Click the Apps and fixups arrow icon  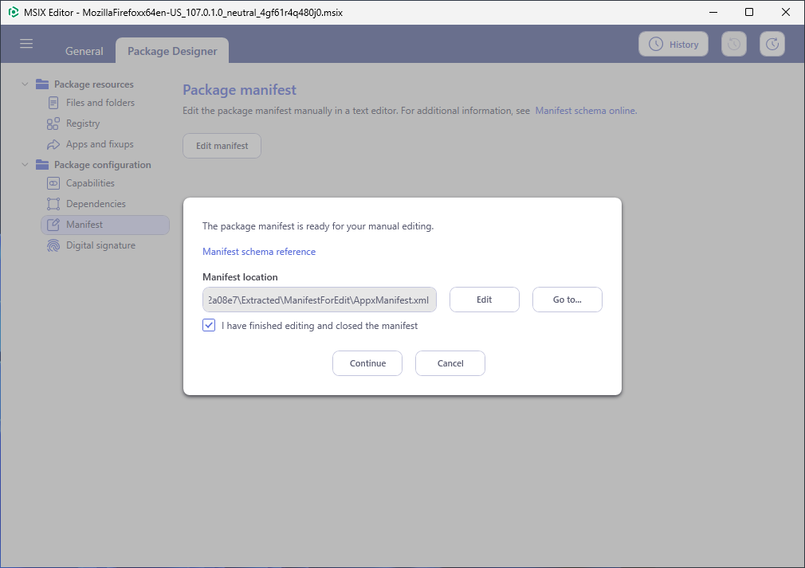click(x=53, y=145)
